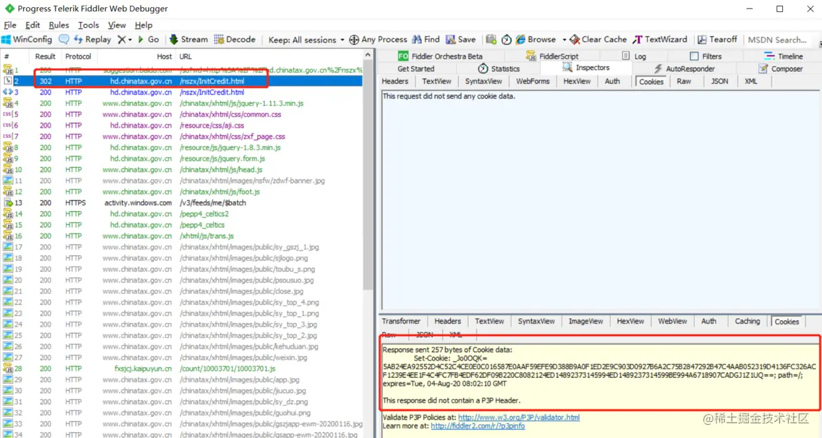This screenshot has width=822, height=438.
Task: Open the Rules menu
Action: (x=59, y=25)
